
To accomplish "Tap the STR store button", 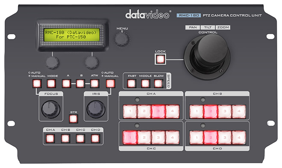I will click(73, 119).
